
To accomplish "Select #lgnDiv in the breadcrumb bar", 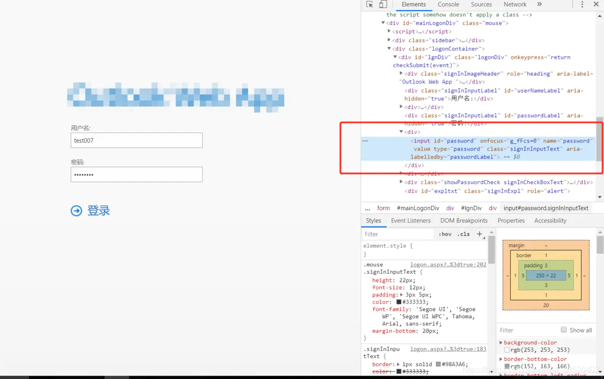I will pyautogui.click(x=471, y=208).
